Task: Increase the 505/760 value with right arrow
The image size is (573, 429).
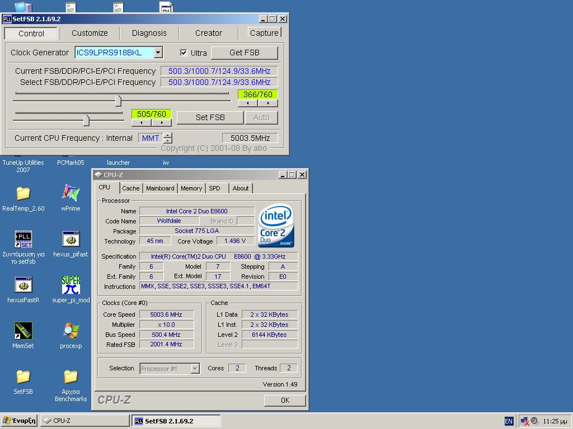Action: pyautogui.click(x=162, y=123)
